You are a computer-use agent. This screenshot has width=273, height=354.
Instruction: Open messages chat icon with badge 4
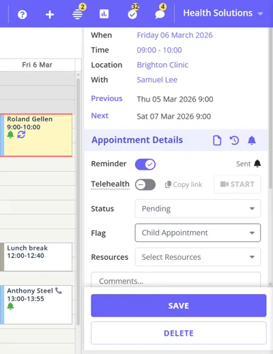click(160, 15)
